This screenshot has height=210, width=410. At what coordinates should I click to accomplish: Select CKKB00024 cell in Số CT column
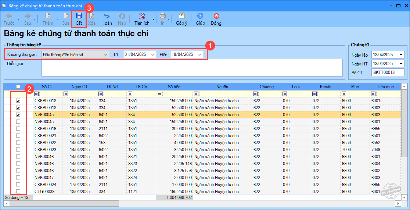click(x=47, y=184)
